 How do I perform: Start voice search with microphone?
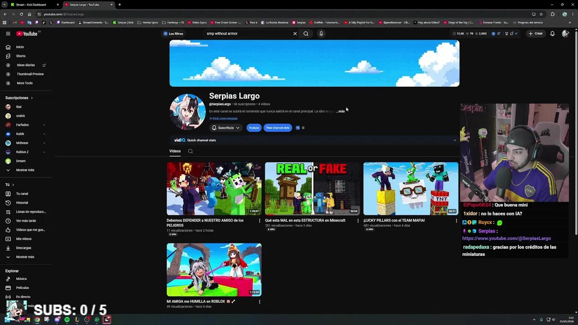tap(321, 33)
